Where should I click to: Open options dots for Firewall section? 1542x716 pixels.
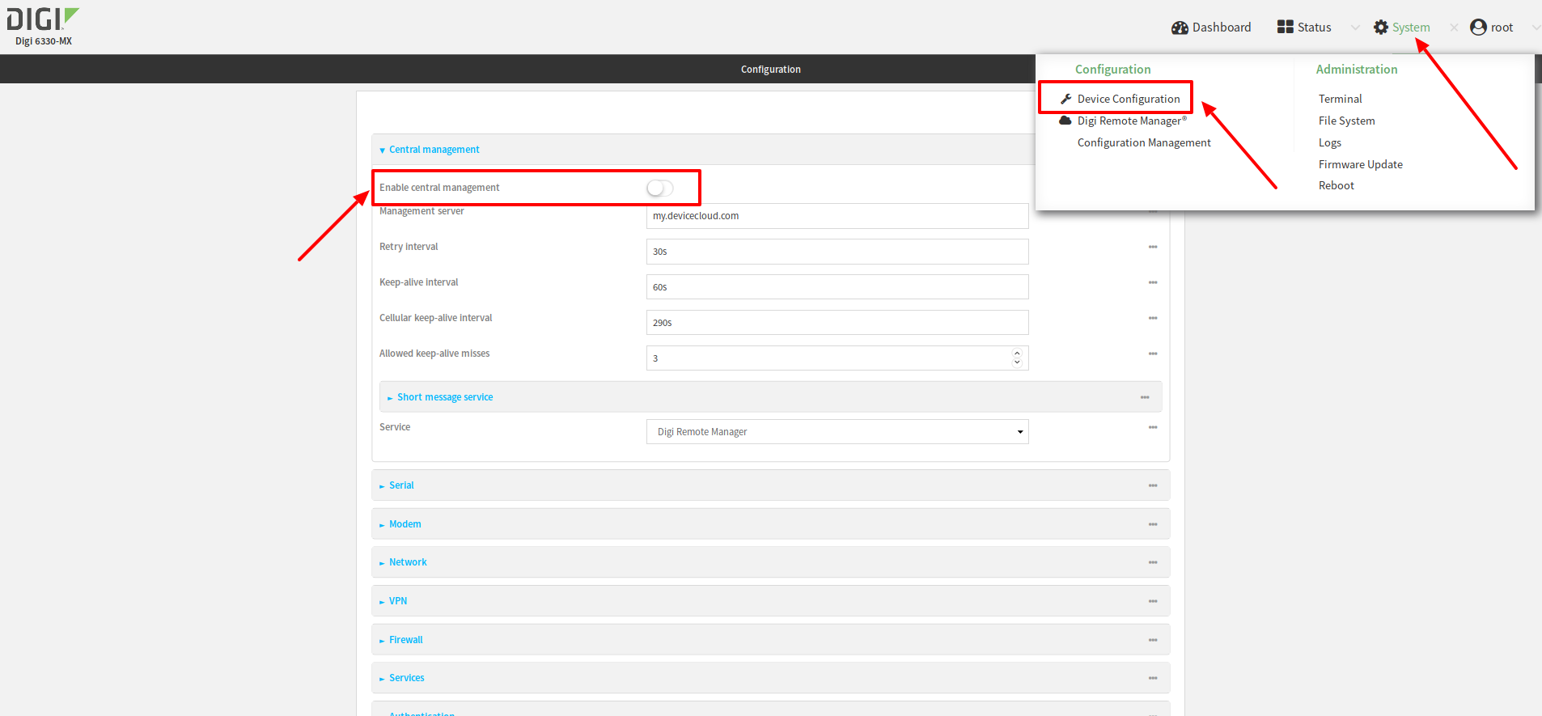[1153, 640]
